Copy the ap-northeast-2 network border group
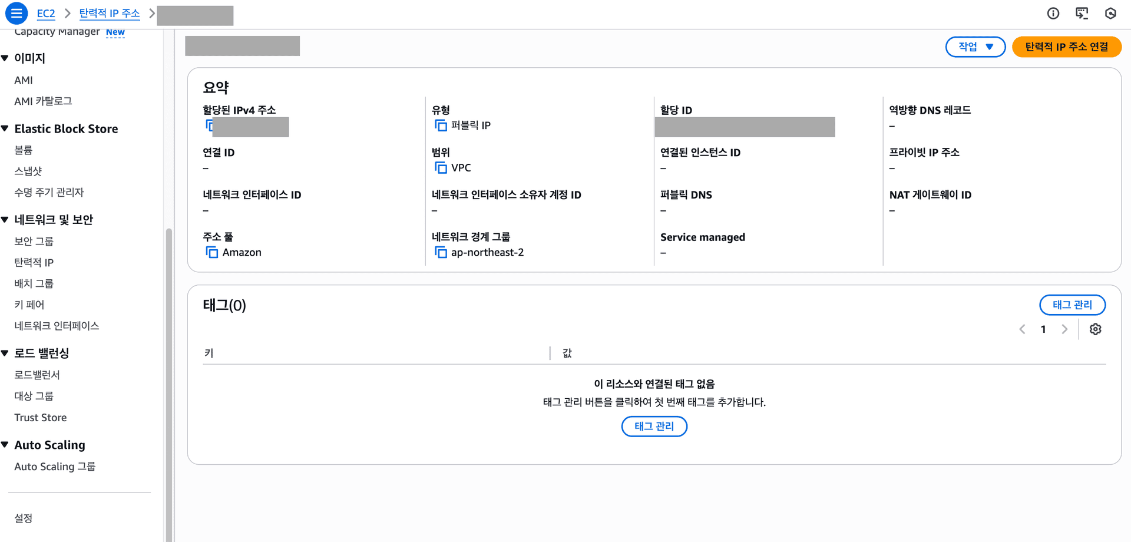Image resolution: width=1131 pixels, height=542 pixels. tap(441, 252)
